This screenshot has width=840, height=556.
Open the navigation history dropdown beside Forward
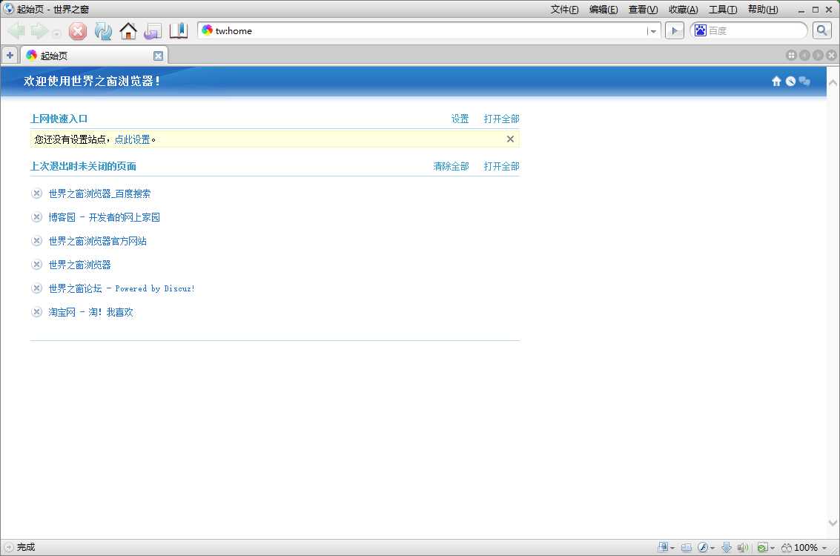tap(56, 33)
